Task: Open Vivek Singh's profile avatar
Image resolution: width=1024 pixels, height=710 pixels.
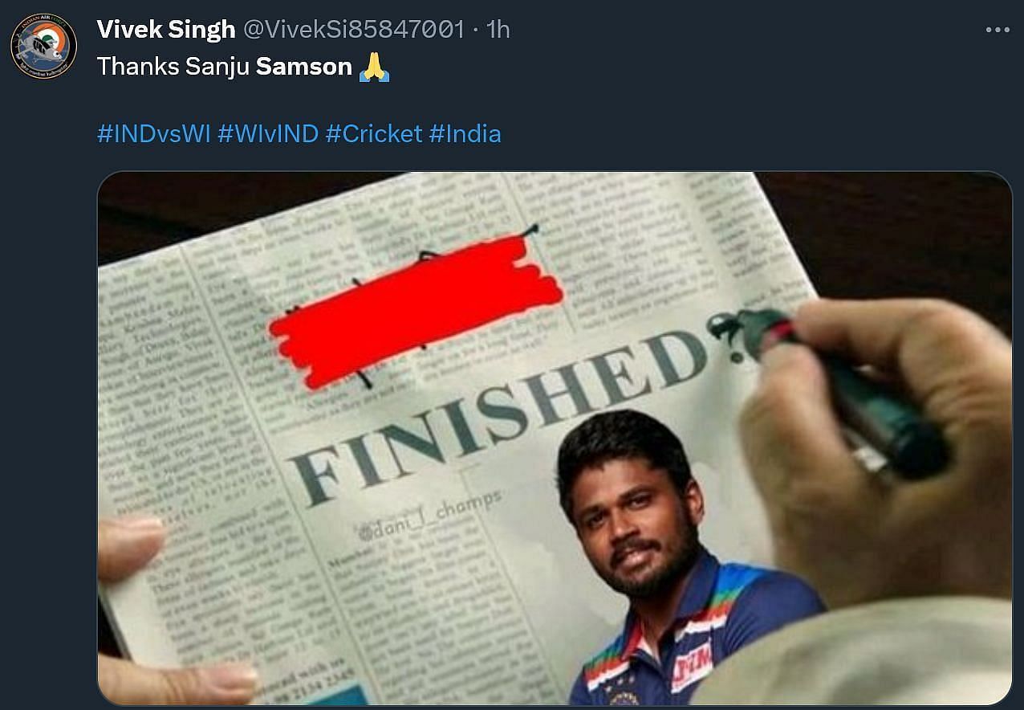Action: click(43, 47)
